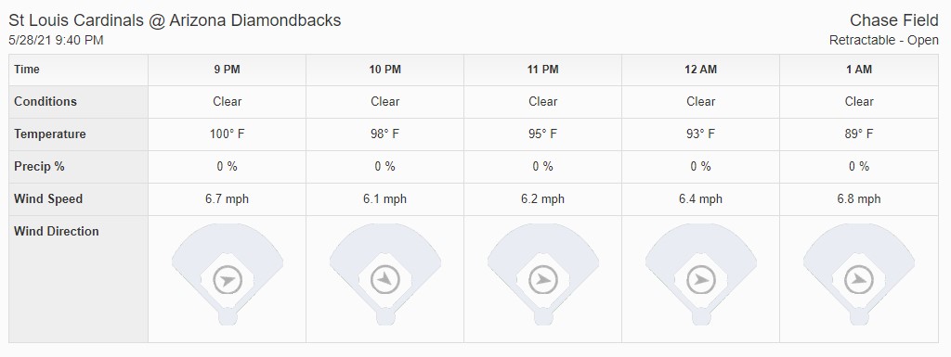Click the 9 PM wind direction arrow icon

(228, 280)
